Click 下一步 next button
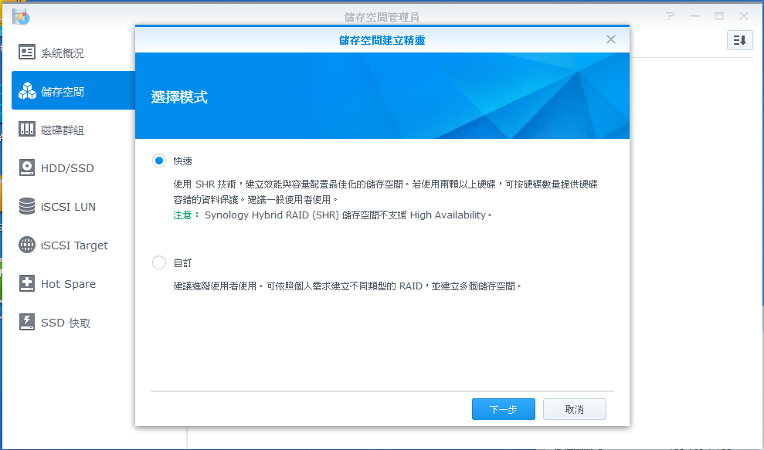The image size is (764, 450). (x=504, y=409)
